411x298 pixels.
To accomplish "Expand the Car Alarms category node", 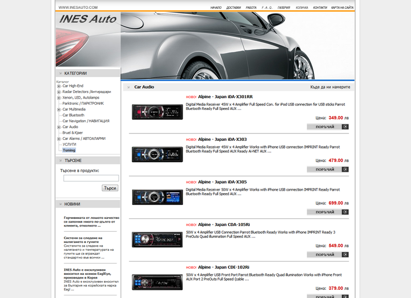I will (x=59, y=139).
